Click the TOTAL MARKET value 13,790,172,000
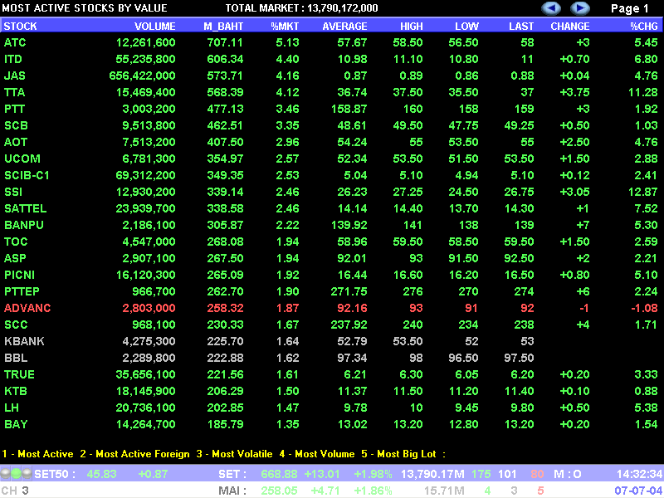Viewport: 664px width, 498px height. tap(341, 8)
